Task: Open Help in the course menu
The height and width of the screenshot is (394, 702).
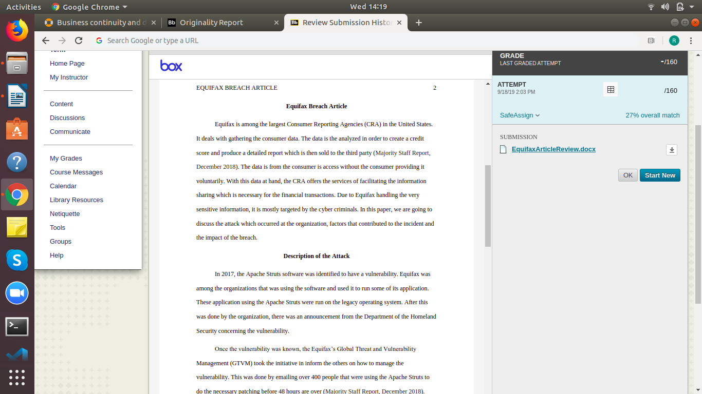Action: click(x=57, y=255)
